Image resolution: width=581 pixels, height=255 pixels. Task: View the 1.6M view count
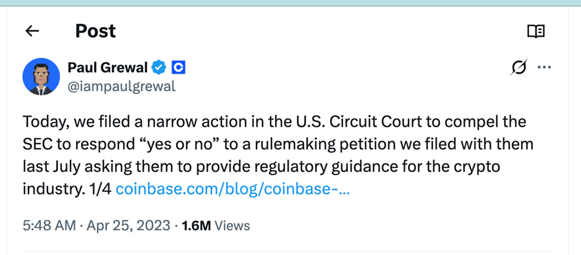[x=197, y=225]
